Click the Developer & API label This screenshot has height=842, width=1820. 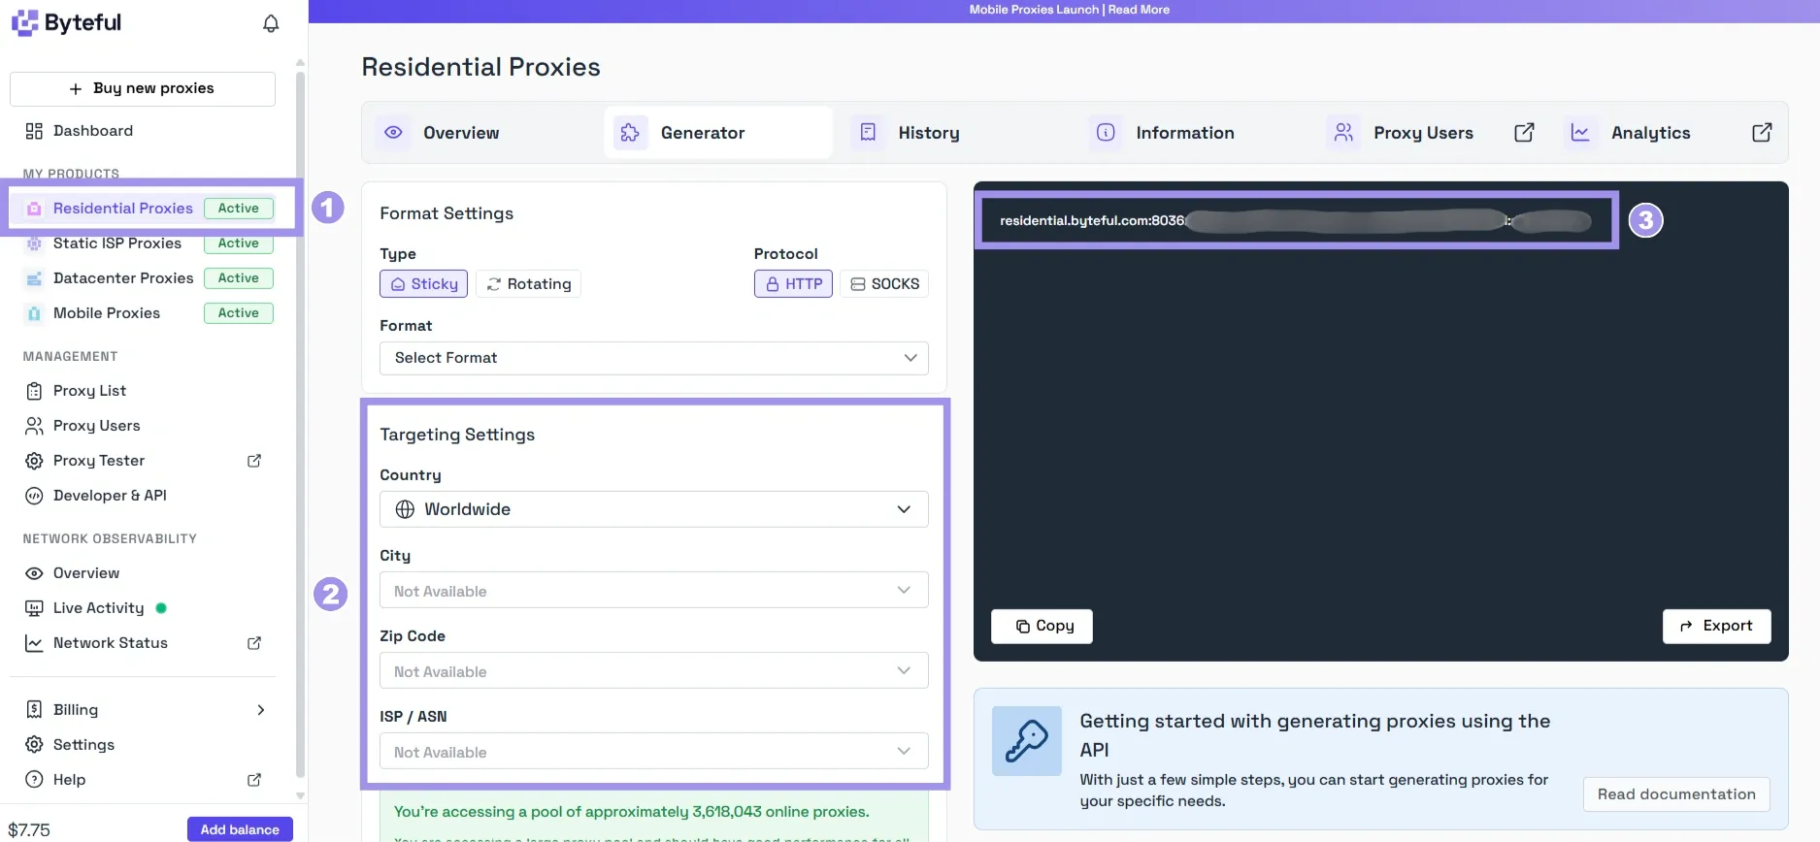click(x=110, y=496)
